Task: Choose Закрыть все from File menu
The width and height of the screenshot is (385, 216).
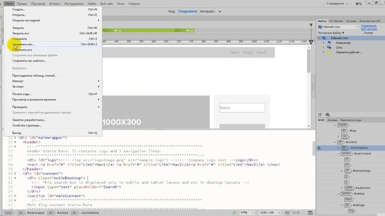Action: 53,34
